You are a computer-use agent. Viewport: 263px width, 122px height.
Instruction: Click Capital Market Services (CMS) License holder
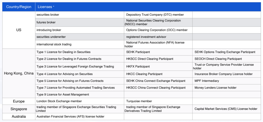point(227,109)
